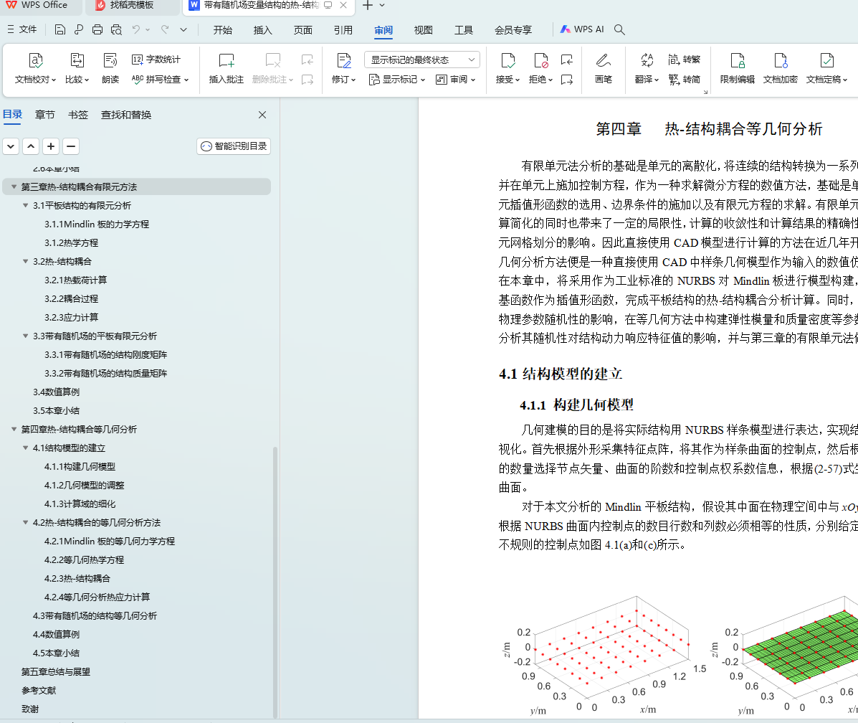Viewport: 858px width, 723px height.
Task: Click the 文档定稿 finalize icon
Action: [x=826, y=60]
